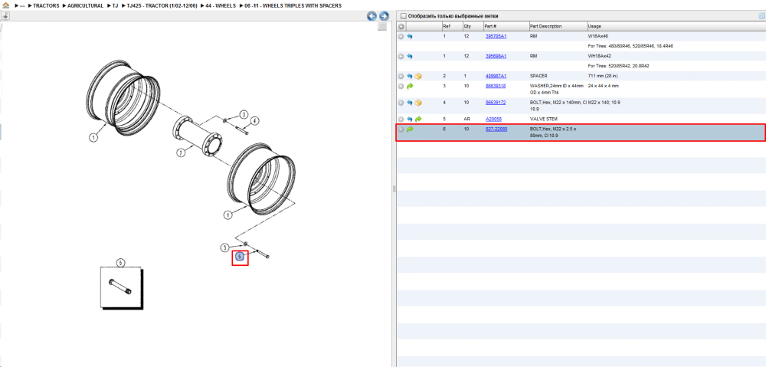
Task: Select usage text '24 x 44 x 4 mm'
Action: pyautogui.click(x=604, y=86)
